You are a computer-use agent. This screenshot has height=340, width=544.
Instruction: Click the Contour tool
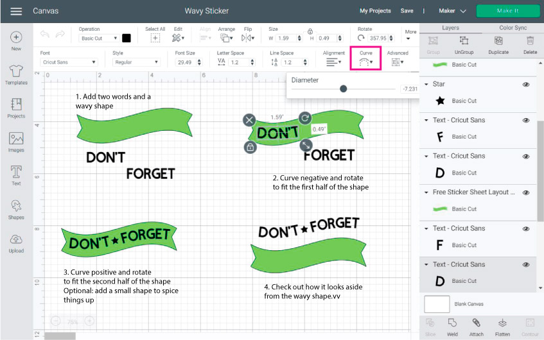pyautogui.click(x=530, y=327)
